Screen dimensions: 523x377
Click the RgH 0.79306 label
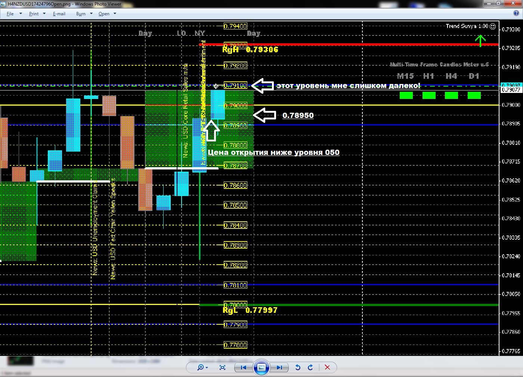tap(250, 49)
